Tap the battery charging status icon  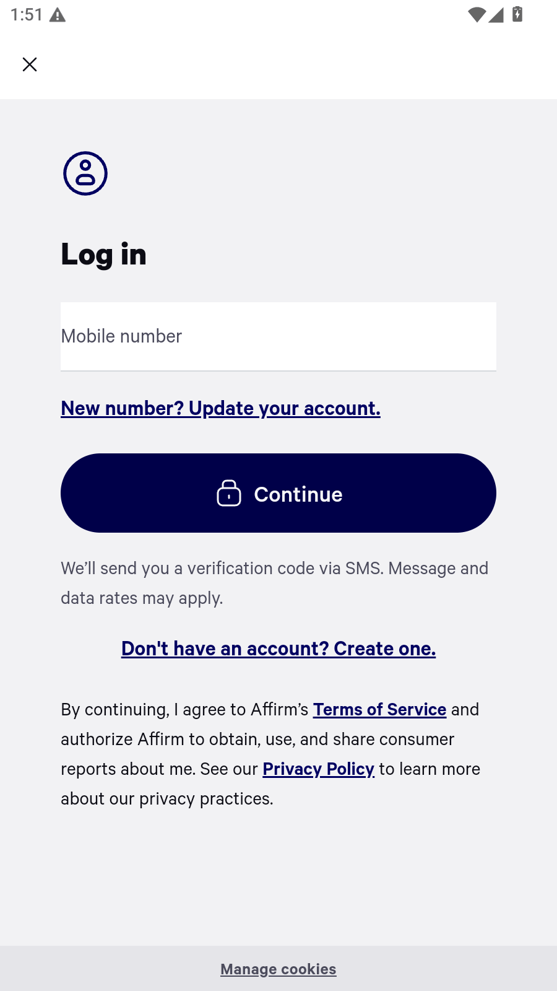point(517,14)
